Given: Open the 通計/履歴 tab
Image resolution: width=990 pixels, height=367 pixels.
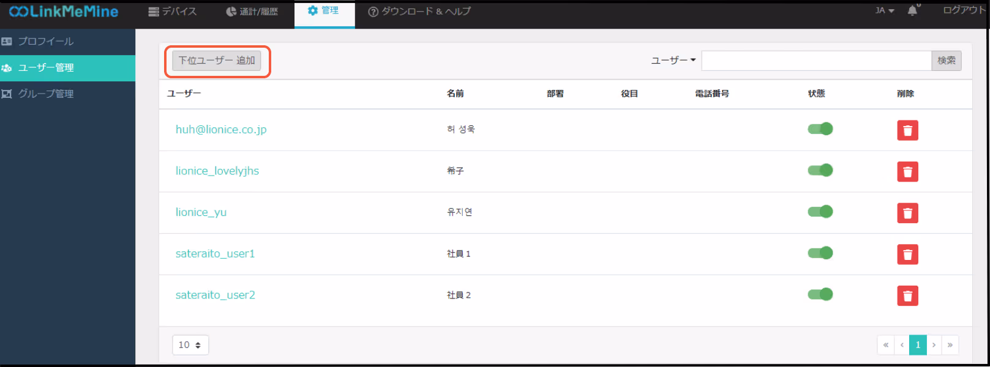Looking at the screenshot, I should [252, 12].
